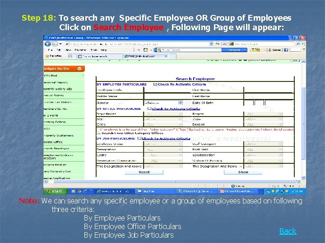Screen dimensions: 325x243
Task: Click the Refresh icon beside the address bar
Action: pyautogui.click(x=218, y=44)
